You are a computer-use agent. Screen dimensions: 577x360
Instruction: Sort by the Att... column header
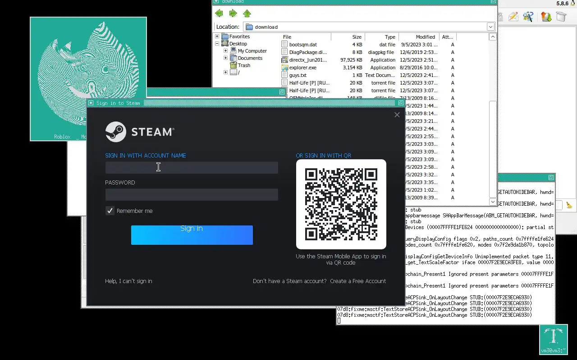448,37
